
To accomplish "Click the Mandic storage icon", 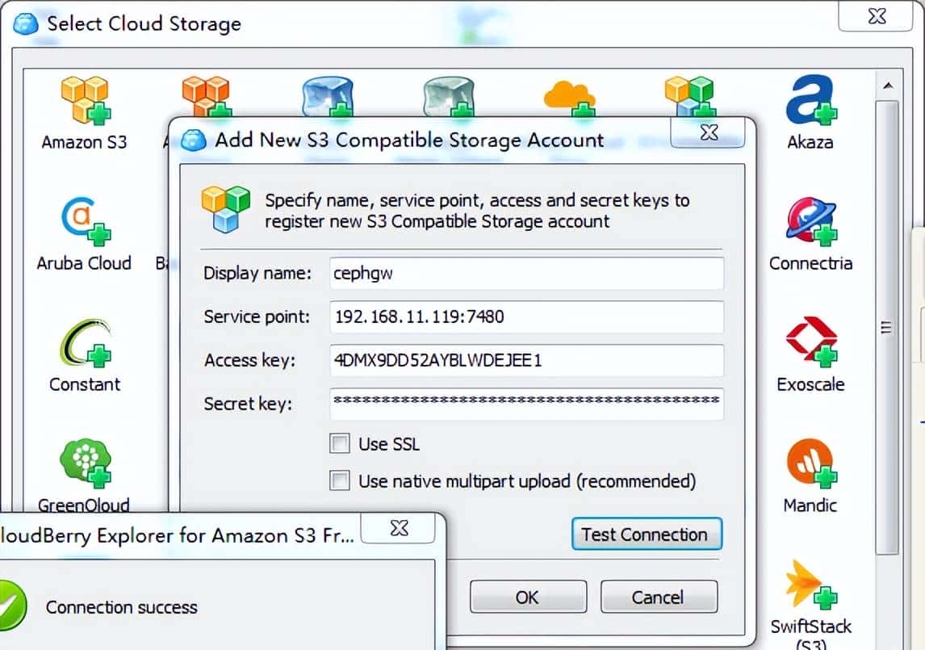I will coord(810,460).
